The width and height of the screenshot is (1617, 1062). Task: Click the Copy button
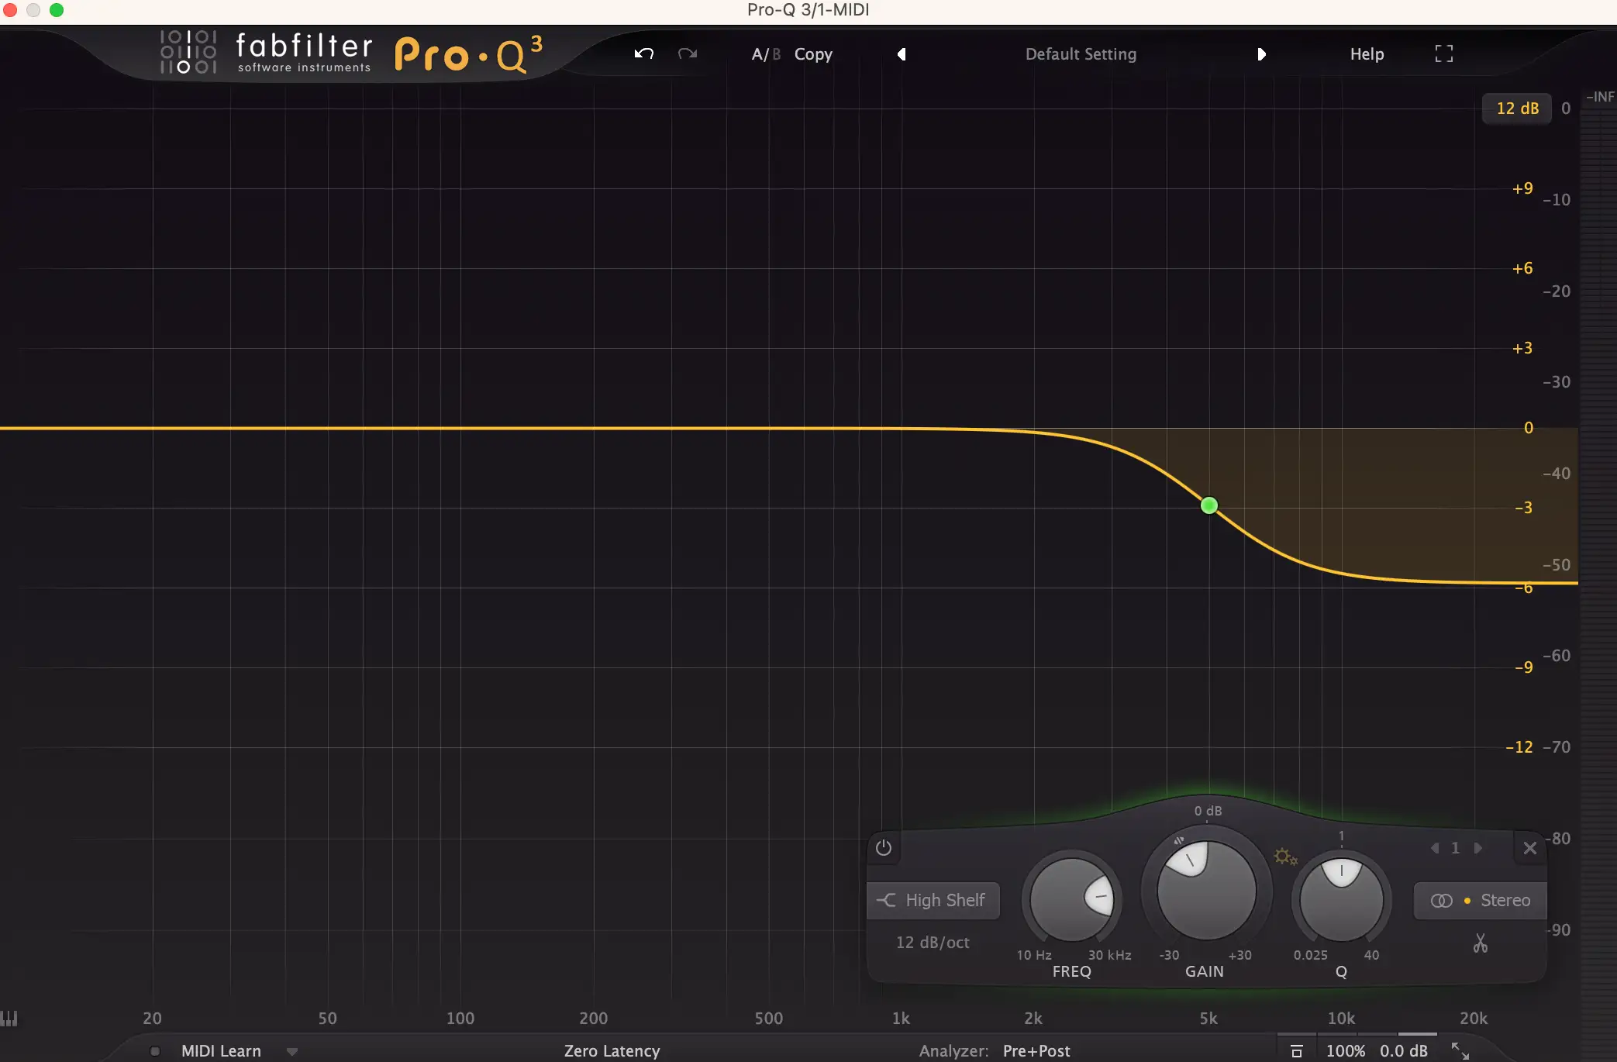(813, 54)
